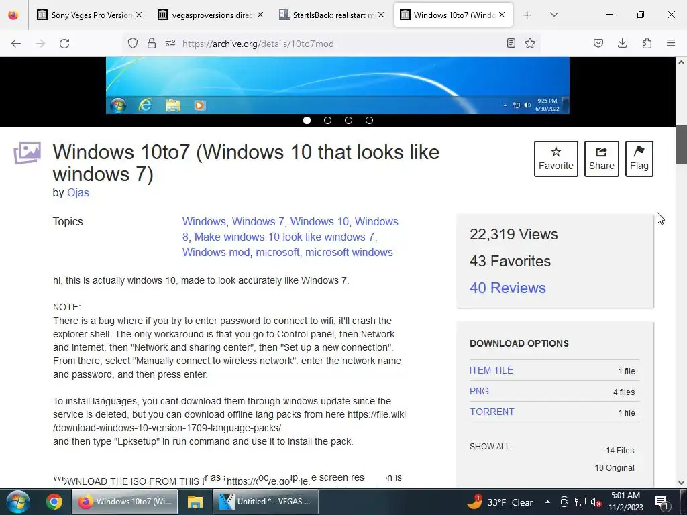Open site permissions icon in address bar
The image size is (687, 515).
click(x=170, y=44)
